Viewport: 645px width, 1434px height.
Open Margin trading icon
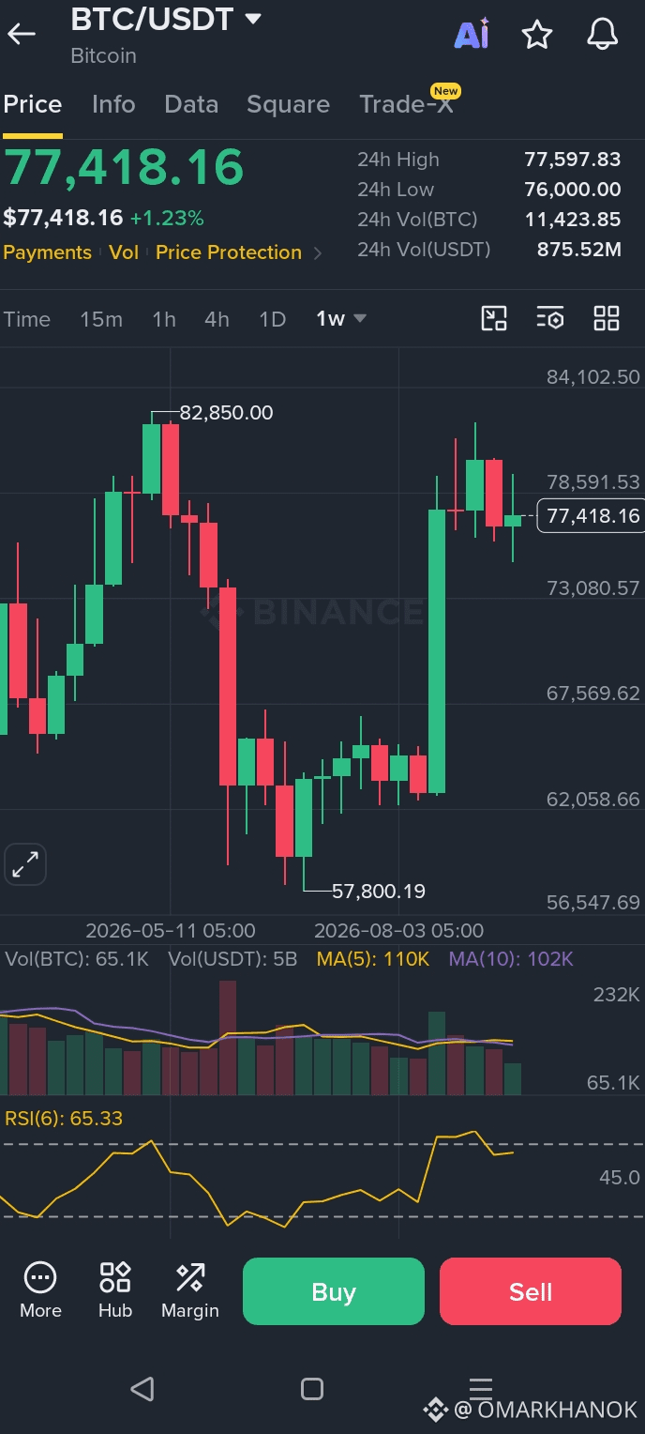coord(190,1290)
